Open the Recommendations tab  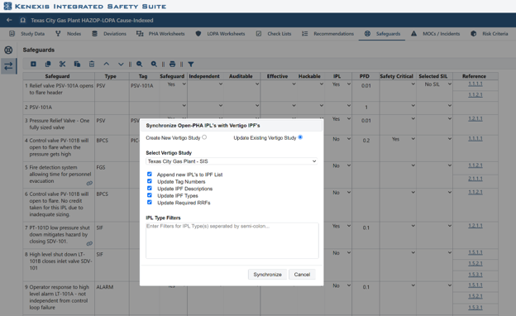[327, 34]
